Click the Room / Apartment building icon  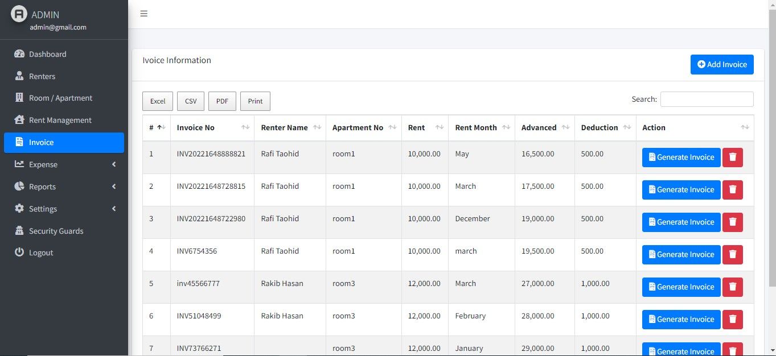point(19,98)
